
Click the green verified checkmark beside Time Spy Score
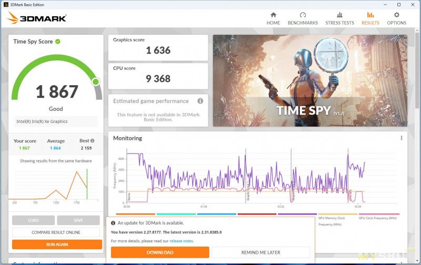tap(58, 42)
